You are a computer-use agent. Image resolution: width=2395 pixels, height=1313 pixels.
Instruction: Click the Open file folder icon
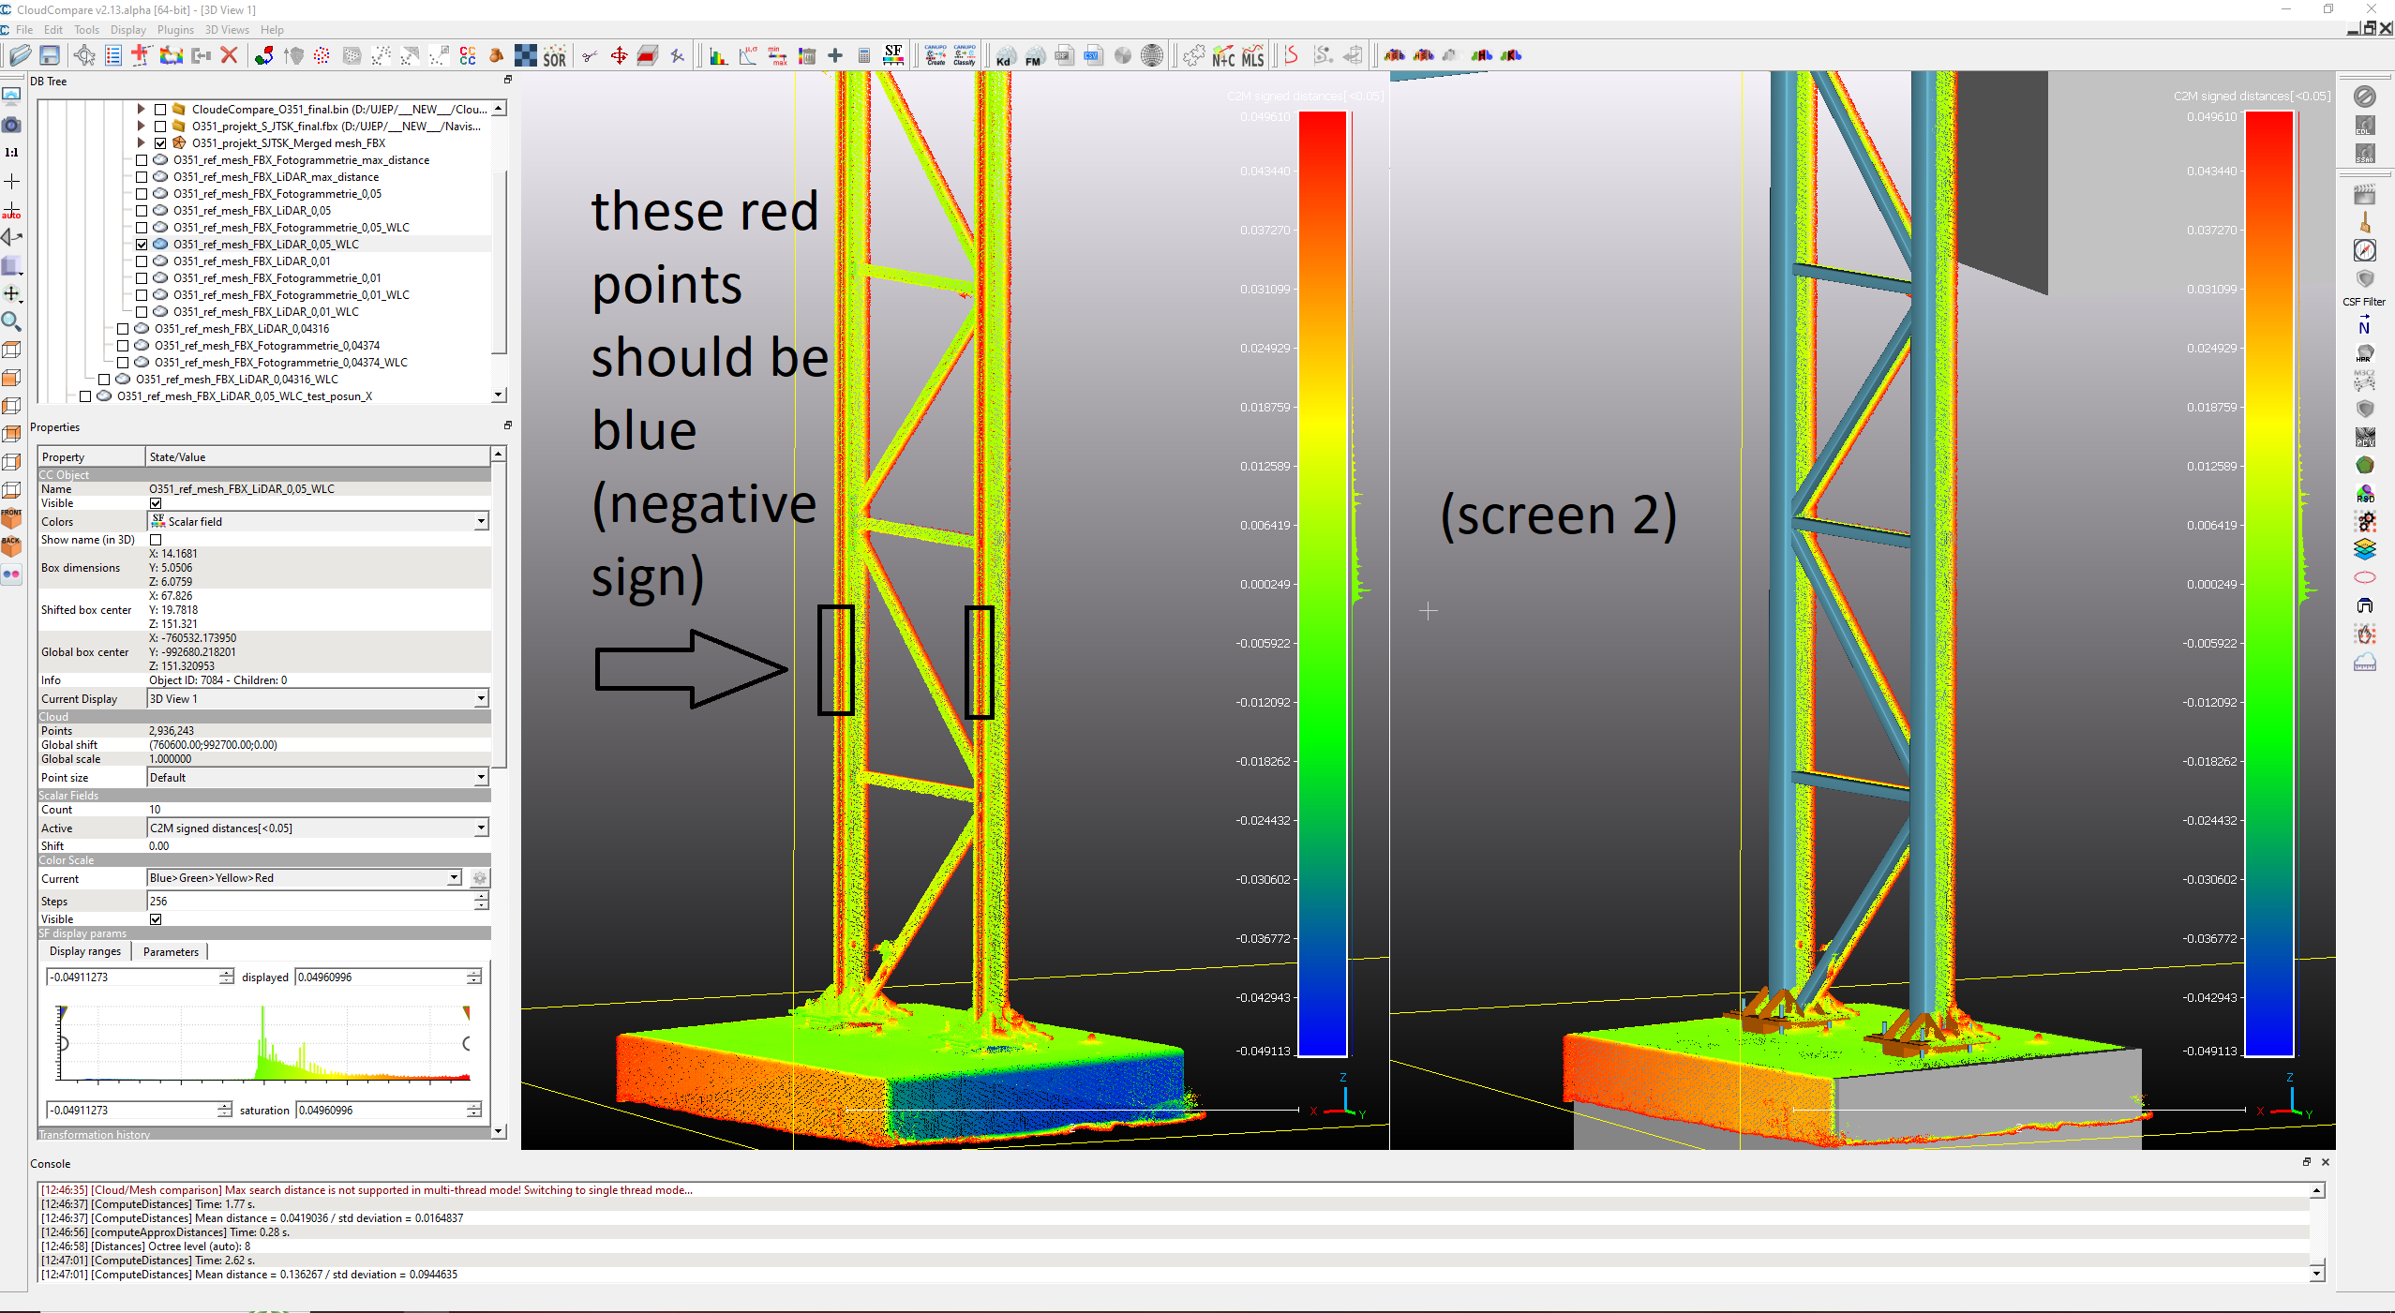(x=20, y=56)
